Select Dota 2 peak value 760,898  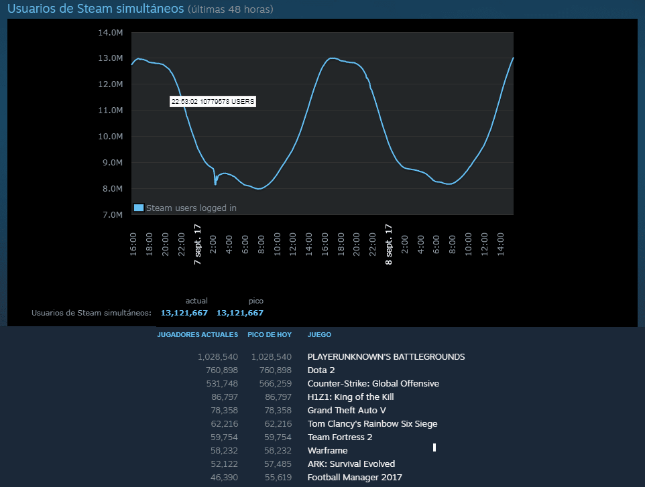pos(276,370)
